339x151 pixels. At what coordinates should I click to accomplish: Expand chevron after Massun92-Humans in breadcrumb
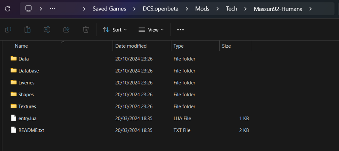click(x=311, y=9)
